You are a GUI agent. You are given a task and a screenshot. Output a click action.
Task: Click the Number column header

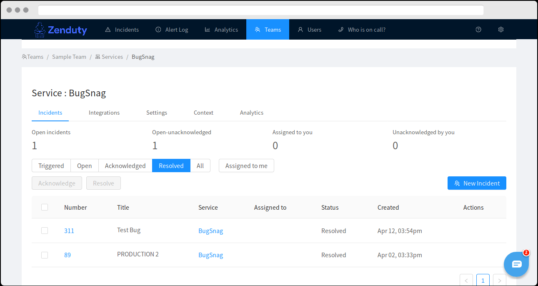(x=75, y=207)
